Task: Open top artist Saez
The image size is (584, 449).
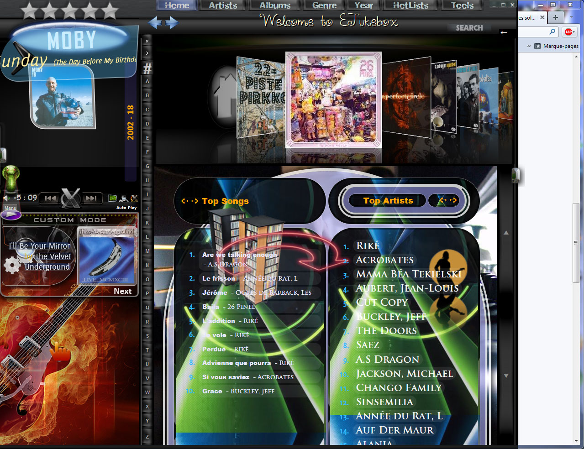Action: pyautogui.click(x=368, y=345)
